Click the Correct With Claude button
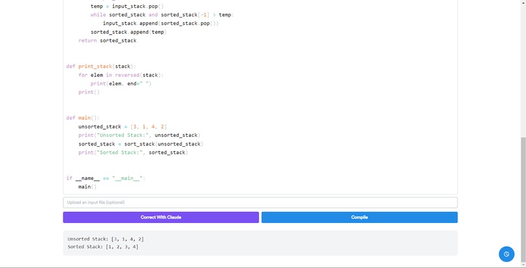The image size is (526, 268). (x=161, y=217)
